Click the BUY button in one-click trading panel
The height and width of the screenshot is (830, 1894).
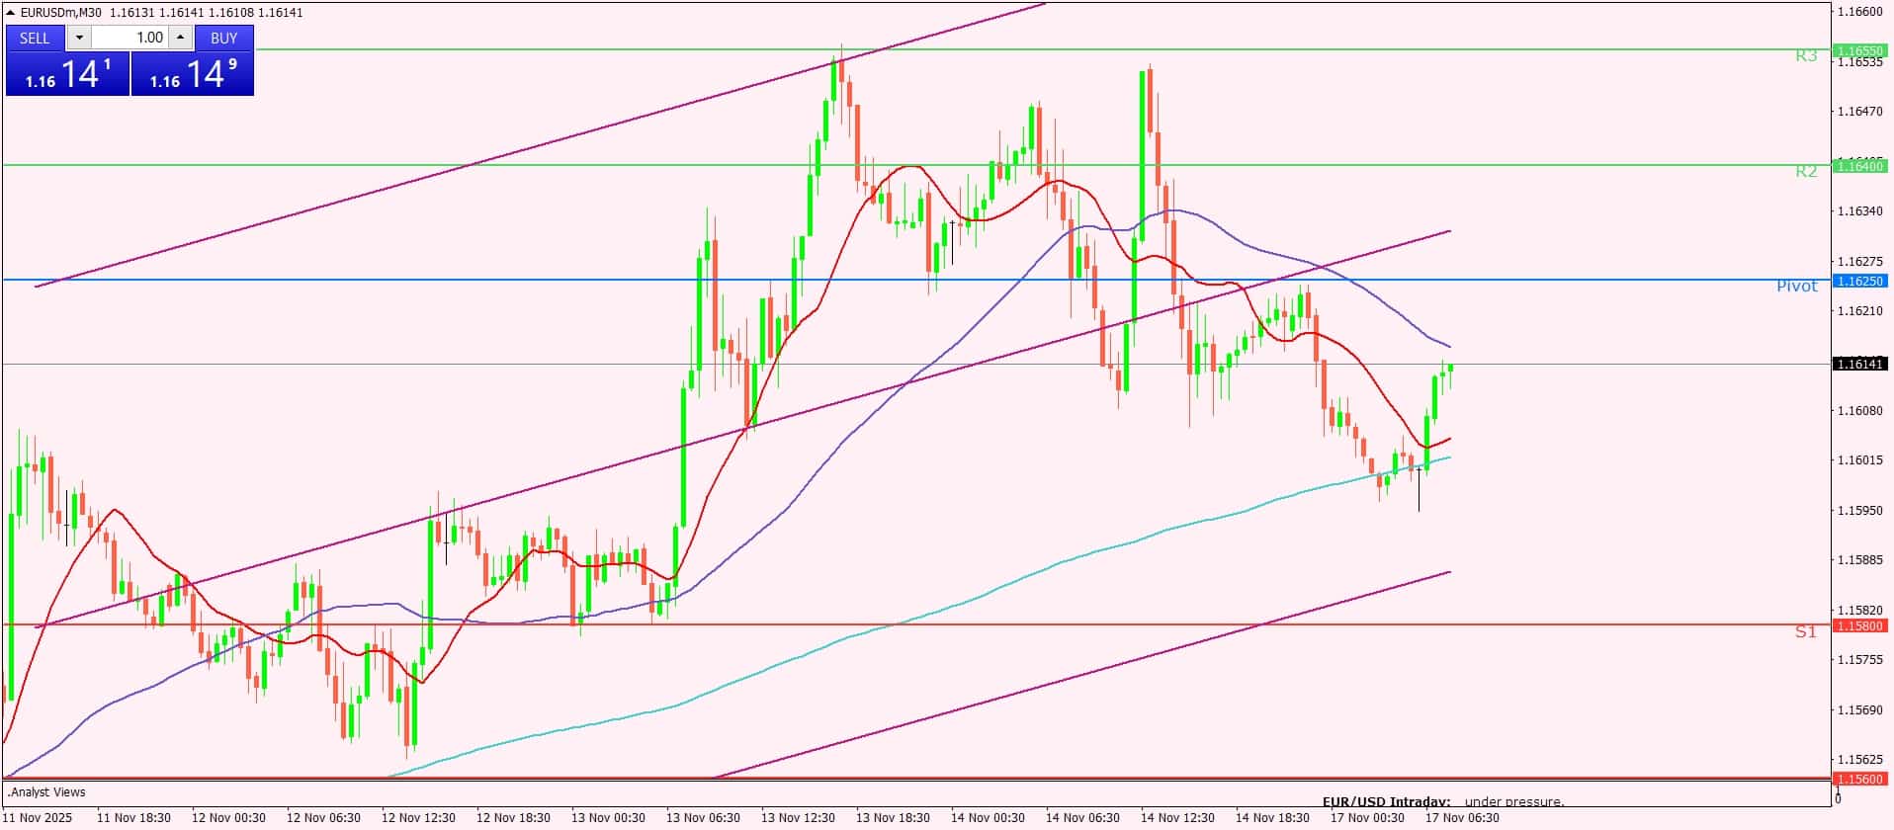click(224, 38)
